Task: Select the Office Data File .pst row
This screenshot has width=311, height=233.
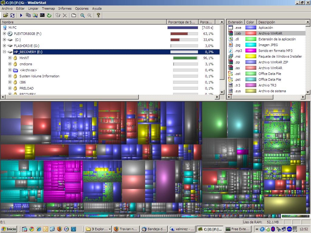Action: 266,79
